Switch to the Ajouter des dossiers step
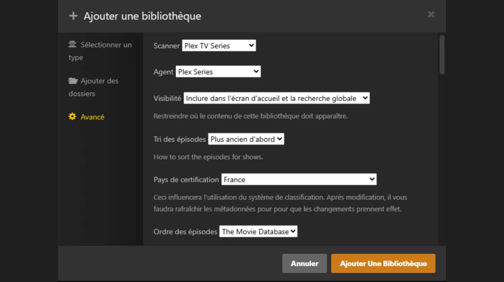504x282 pixels. 100,81
